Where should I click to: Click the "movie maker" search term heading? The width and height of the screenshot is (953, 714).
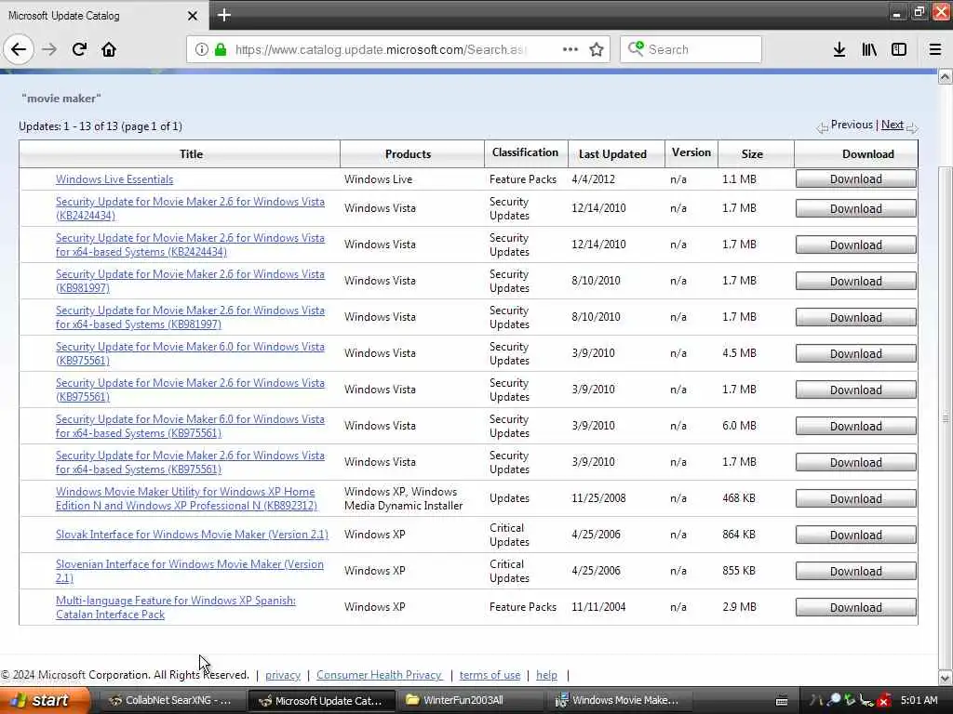coord(61,99)
